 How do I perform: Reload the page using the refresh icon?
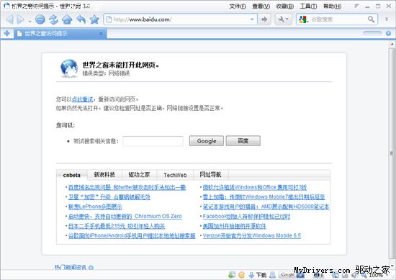(x=53, y=19)
